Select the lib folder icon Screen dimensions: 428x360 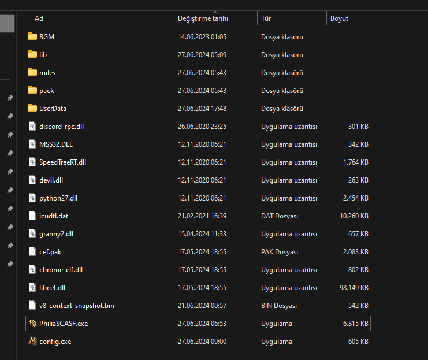point(32,54)
